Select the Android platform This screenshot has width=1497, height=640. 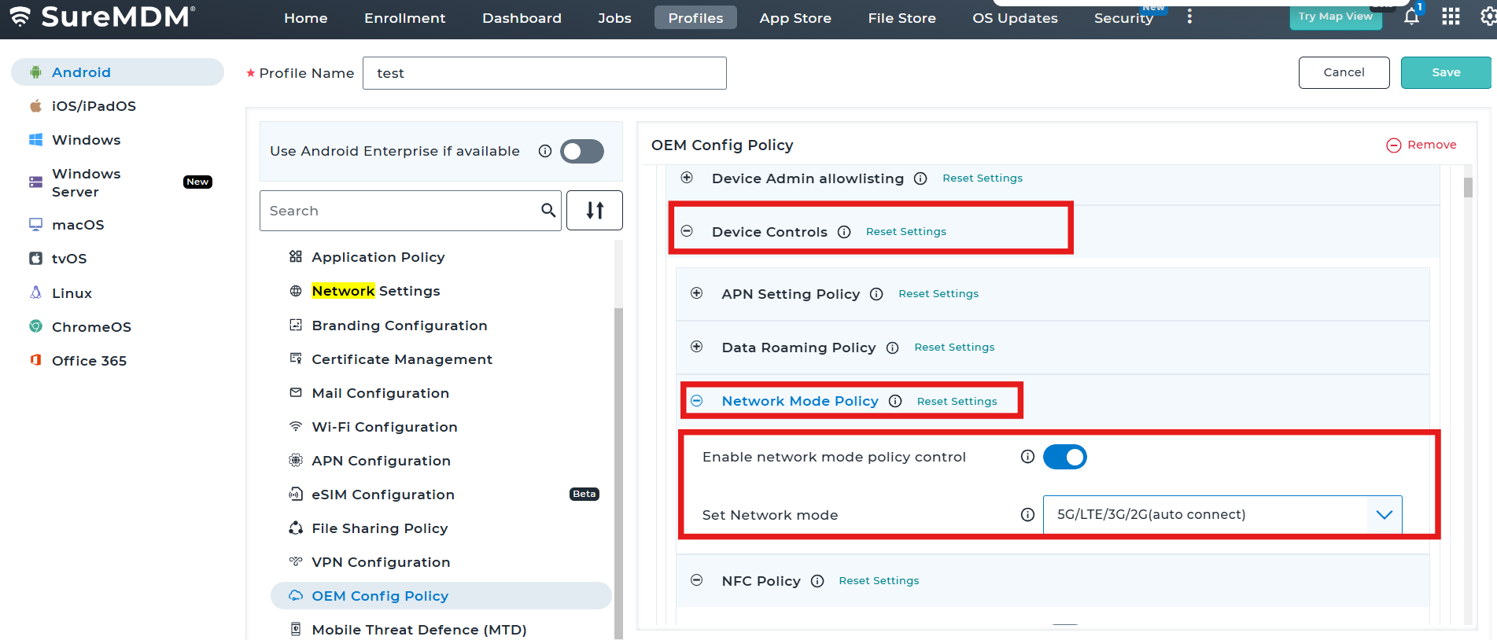117,72
